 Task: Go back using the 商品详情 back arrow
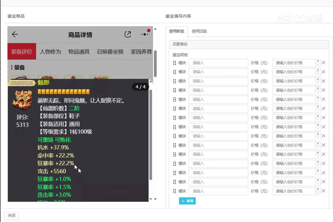tap(15, 34)
